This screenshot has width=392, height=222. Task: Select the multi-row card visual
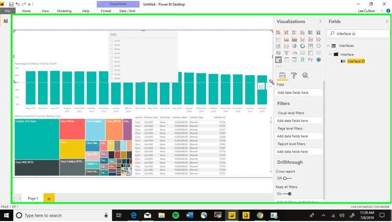point(310,53)
